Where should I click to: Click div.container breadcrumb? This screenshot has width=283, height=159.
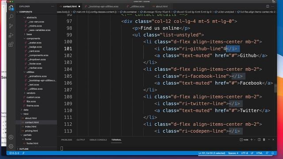click(x=130, y=12)
